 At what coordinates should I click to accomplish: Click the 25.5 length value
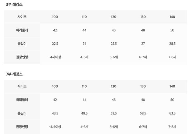click(114, 43)
